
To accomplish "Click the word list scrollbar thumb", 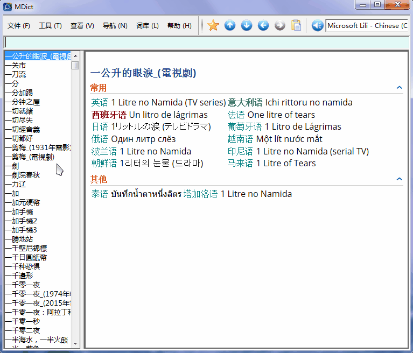I will [75, 65].
